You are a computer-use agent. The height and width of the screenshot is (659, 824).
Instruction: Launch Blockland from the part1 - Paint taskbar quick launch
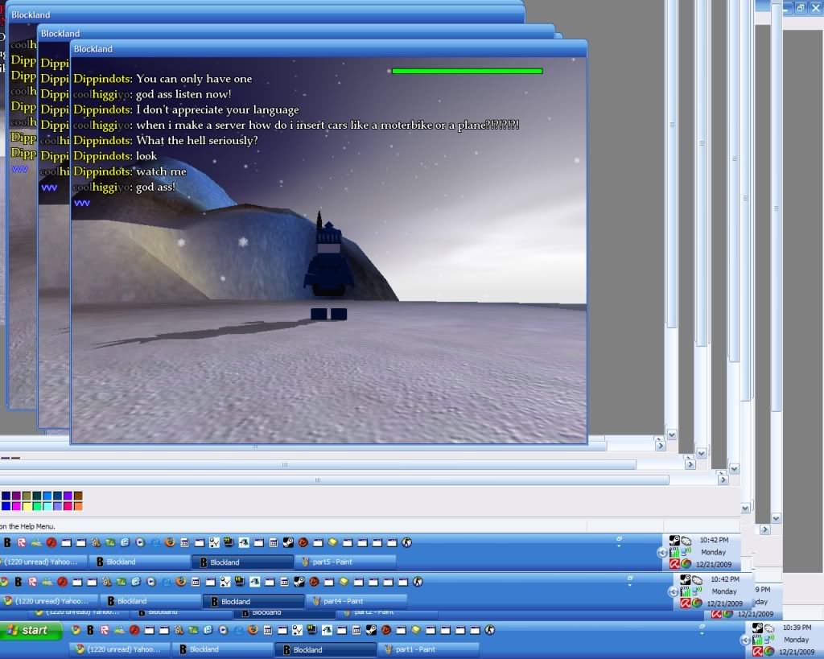click(90, 629)
